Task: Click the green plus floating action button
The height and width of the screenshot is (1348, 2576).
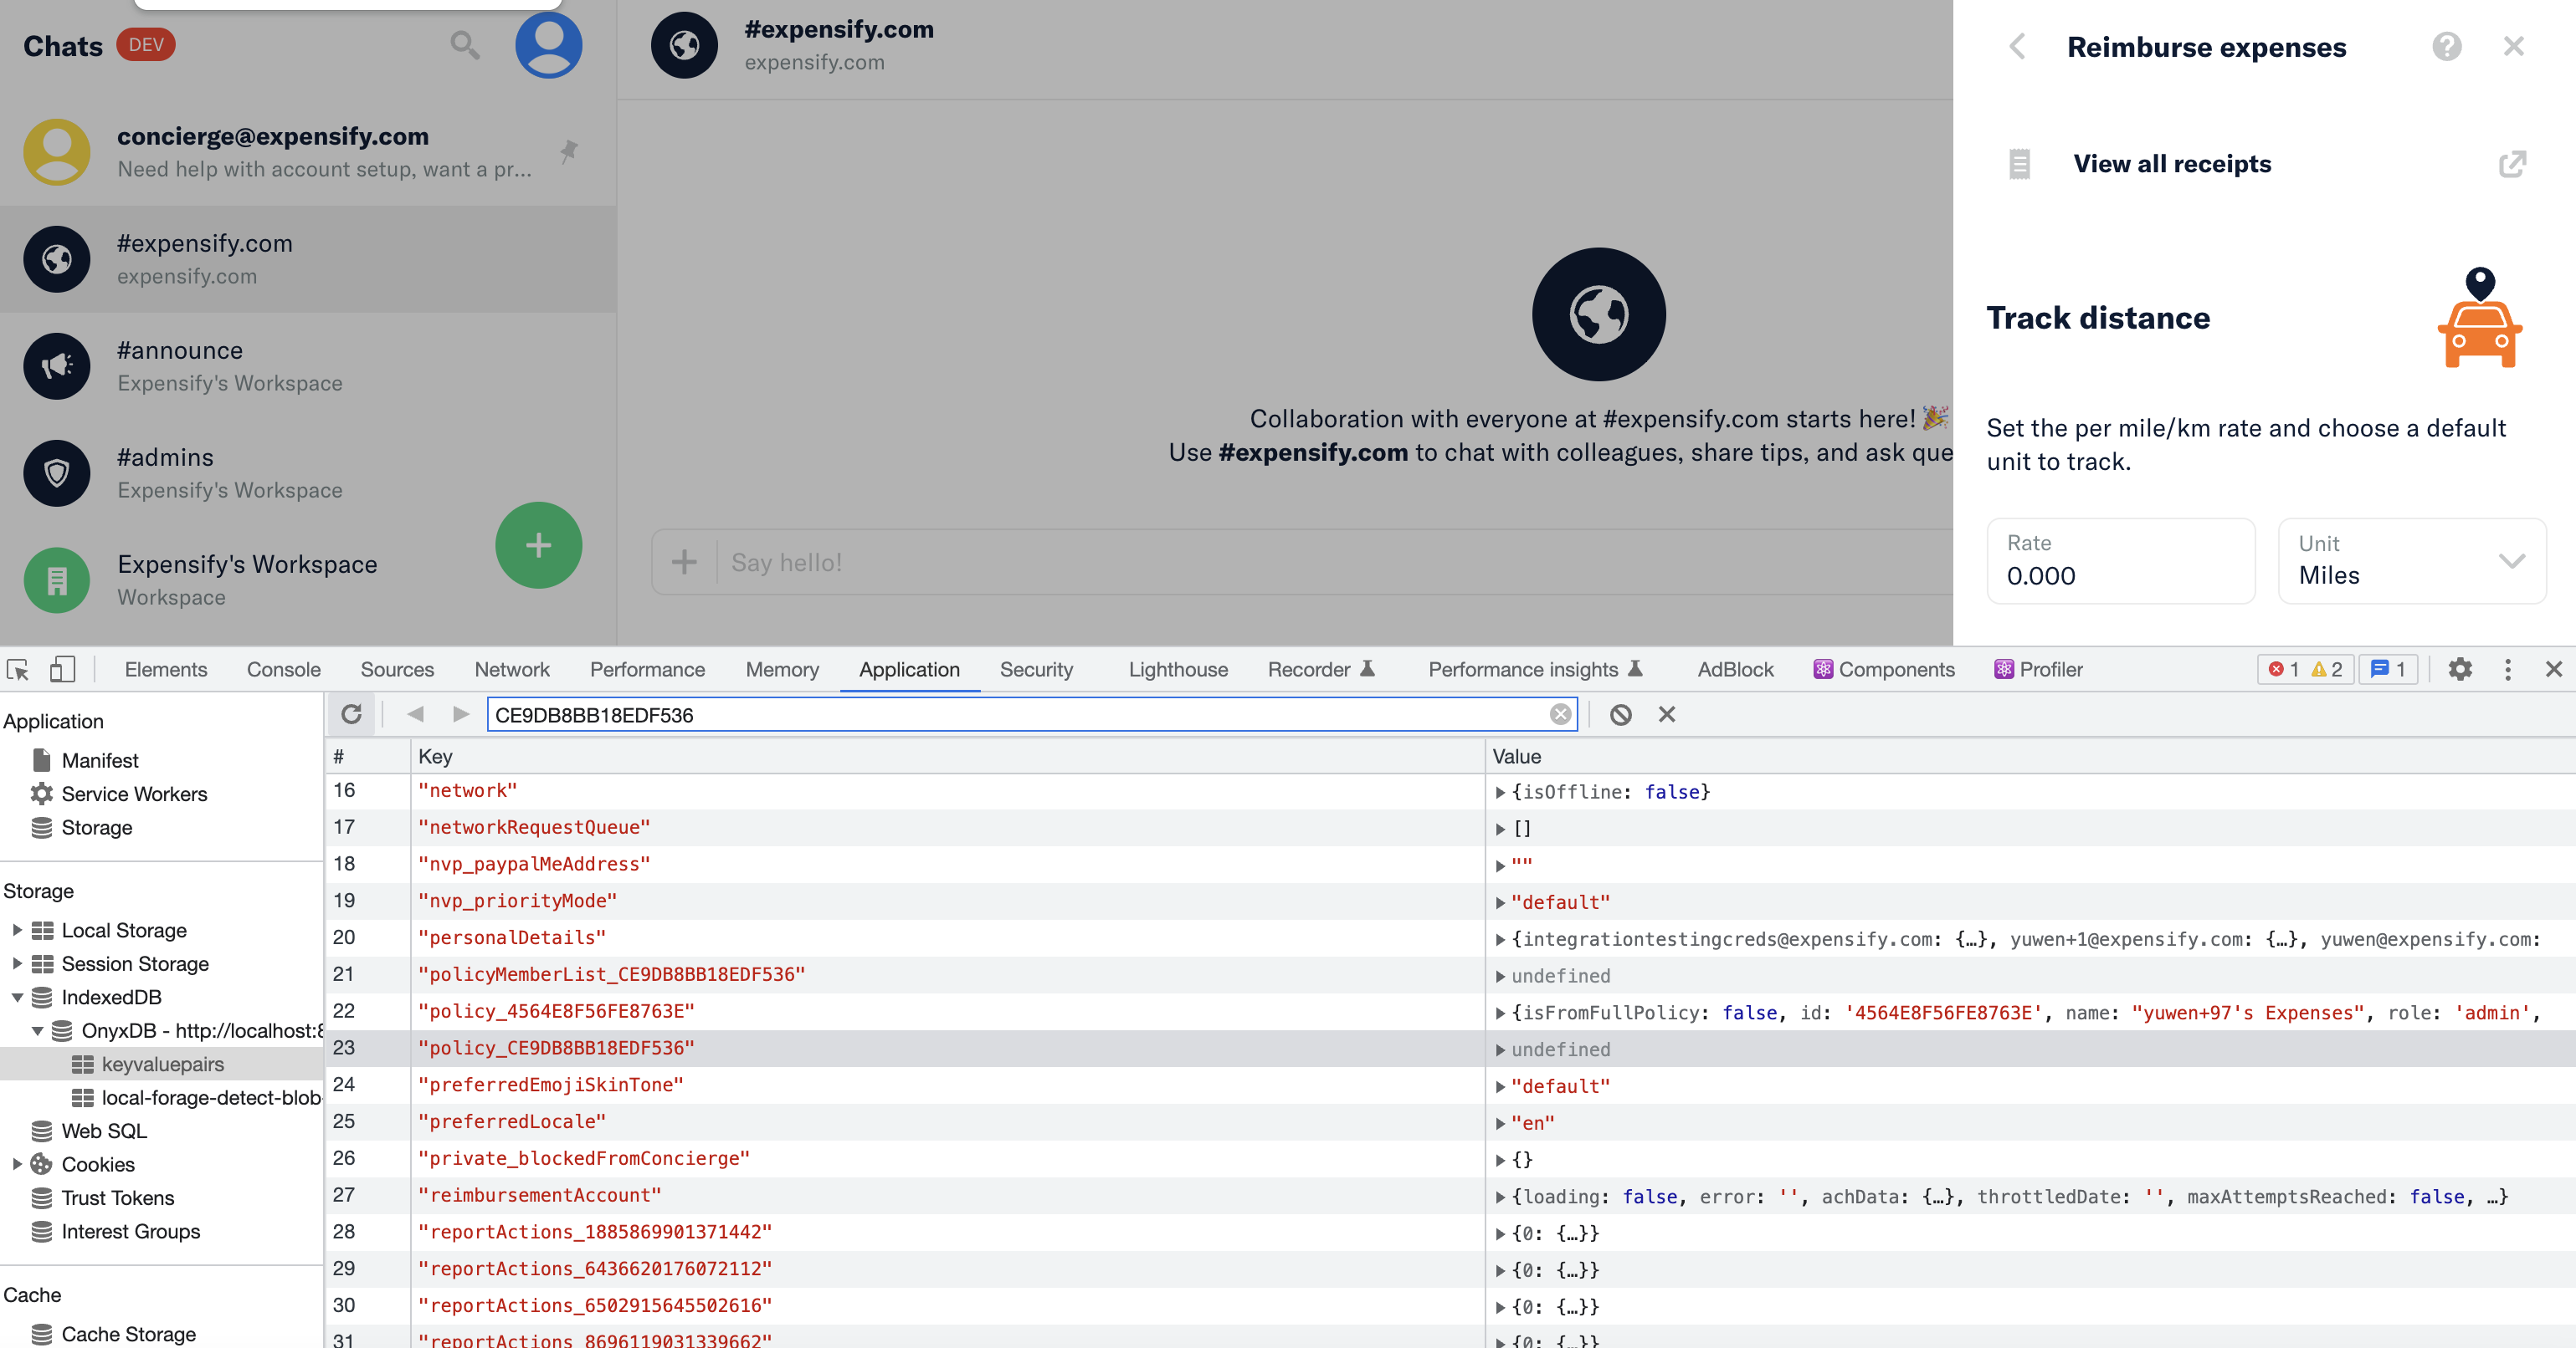Action: pyautogui.click(x=538, y=544)
